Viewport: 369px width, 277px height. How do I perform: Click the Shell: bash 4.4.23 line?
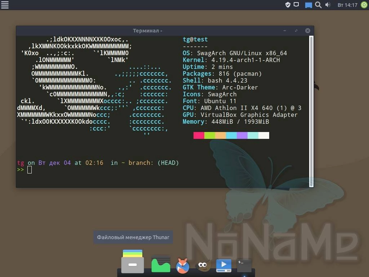(215, 80)
